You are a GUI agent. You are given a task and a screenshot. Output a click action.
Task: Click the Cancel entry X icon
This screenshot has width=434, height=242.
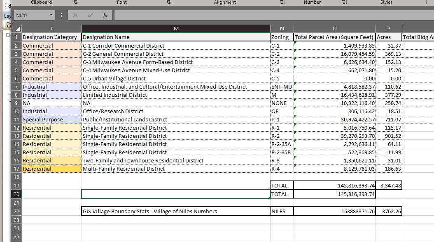tap(75, 15)
